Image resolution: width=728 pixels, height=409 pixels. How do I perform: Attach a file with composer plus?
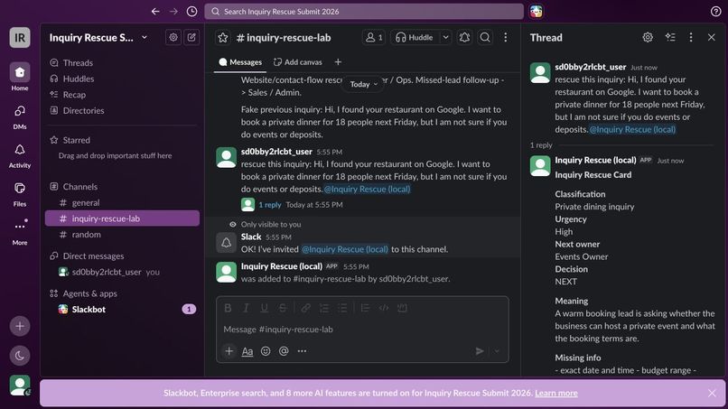229,351
